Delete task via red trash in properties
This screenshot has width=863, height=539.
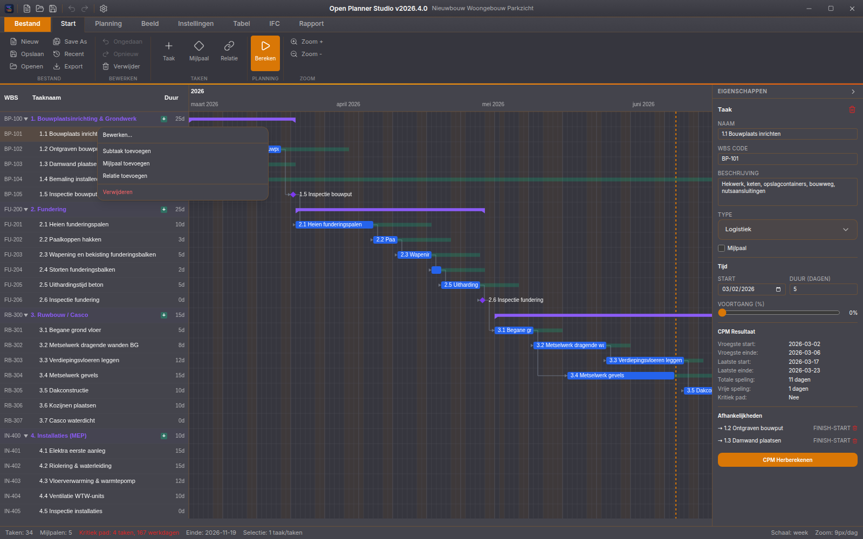pyautogui.click(x=852, y=109)
